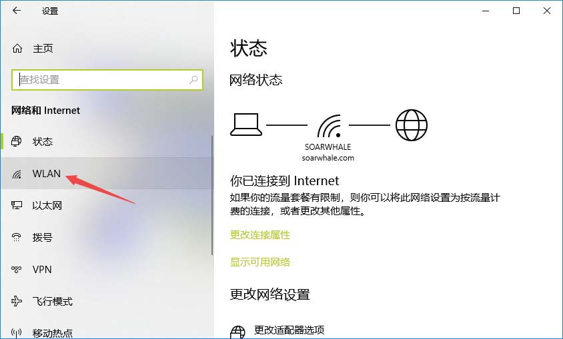The height and width of the screenshot is (339, 563).
Task: Click the 显示可用网络 link
Action: click(260, 262)
